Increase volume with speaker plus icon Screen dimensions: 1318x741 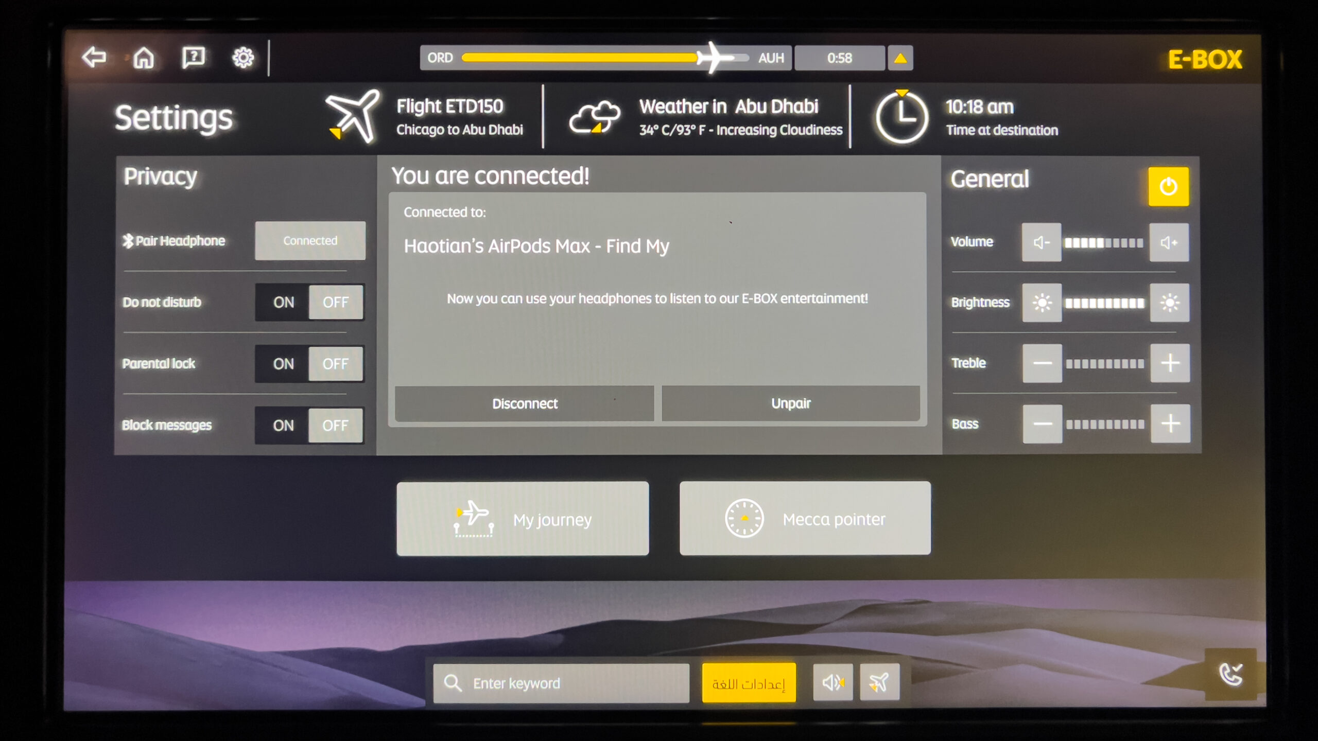tap(1169, 242)
